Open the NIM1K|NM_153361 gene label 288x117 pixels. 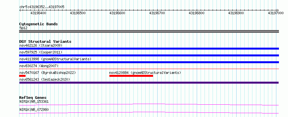[34, 101]
